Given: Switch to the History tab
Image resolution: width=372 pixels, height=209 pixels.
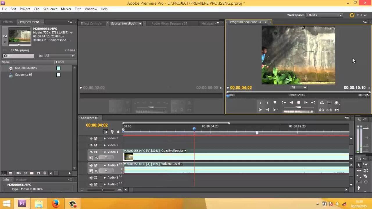Looking at the screenshot, I should coord(22,180).
